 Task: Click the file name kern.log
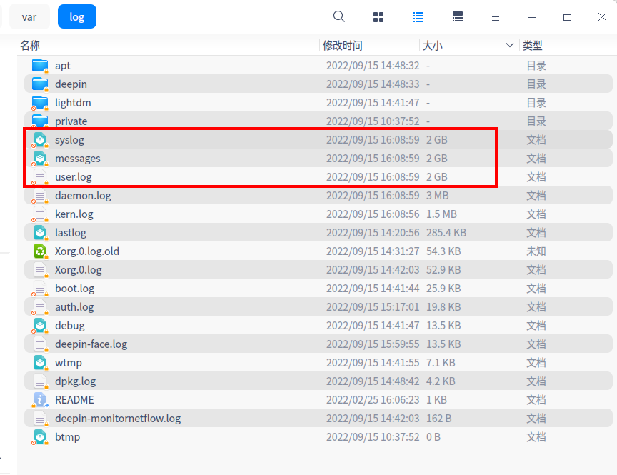[74, 214]
